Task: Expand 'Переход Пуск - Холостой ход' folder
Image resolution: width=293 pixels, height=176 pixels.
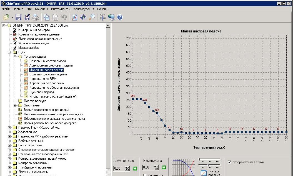Action: point(9,127)
